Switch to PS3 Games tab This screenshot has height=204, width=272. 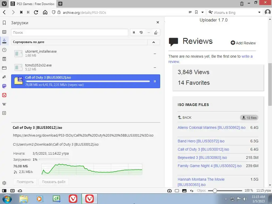(x=33, y=4)
